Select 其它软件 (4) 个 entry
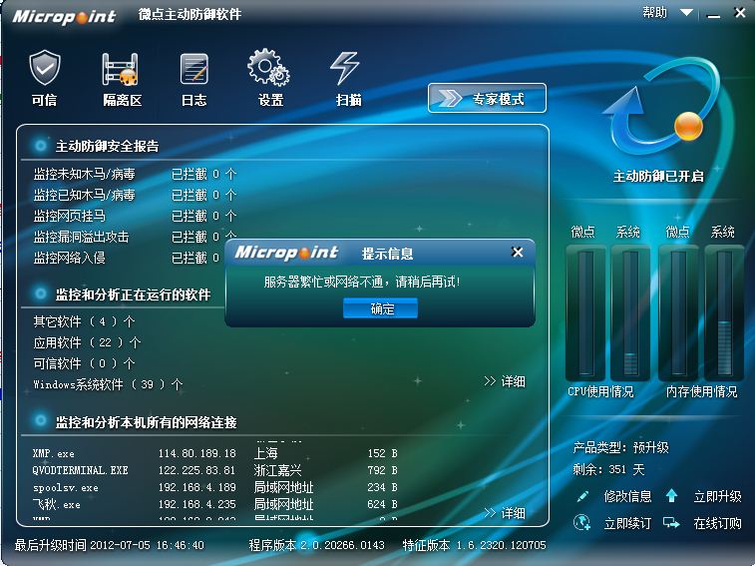Screen dimensions: 755x566 (84, 321)
